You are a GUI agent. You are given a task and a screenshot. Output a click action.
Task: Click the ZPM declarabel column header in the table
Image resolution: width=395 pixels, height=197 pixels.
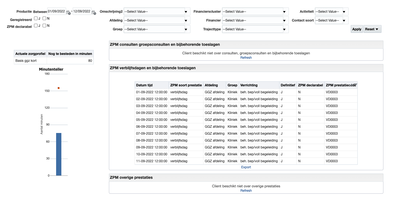tap(310, 85)
